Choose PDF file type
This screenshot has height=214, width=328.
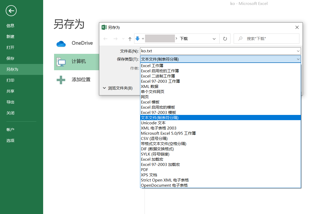220,170
